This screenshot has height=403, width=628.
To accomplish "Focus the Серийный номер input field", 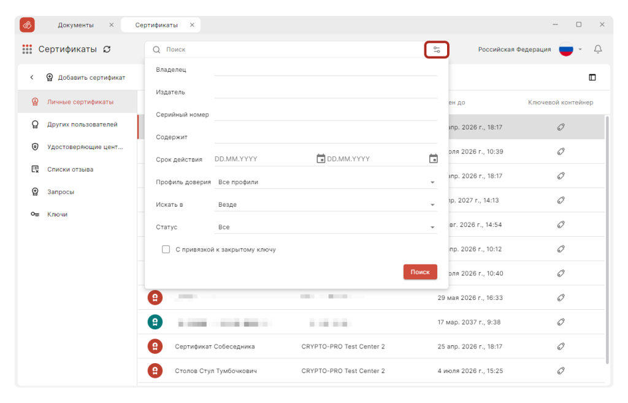I will (326, 114).
